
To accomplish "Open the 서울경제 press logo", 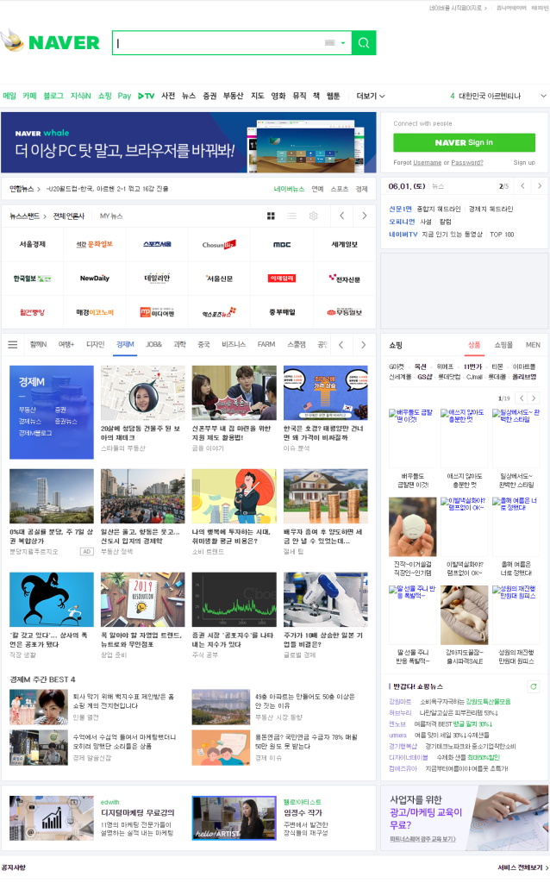I will (x=33, y=244).
